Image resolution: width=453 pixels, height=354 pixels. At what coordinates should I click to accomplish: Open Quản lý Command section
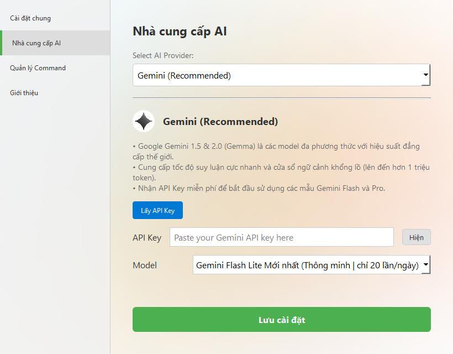click(55, 68)
